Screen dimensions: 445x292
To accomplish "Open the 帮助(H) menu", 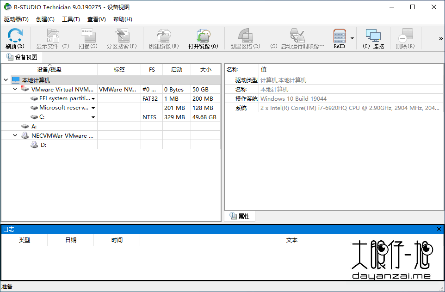I will point(123,19).
